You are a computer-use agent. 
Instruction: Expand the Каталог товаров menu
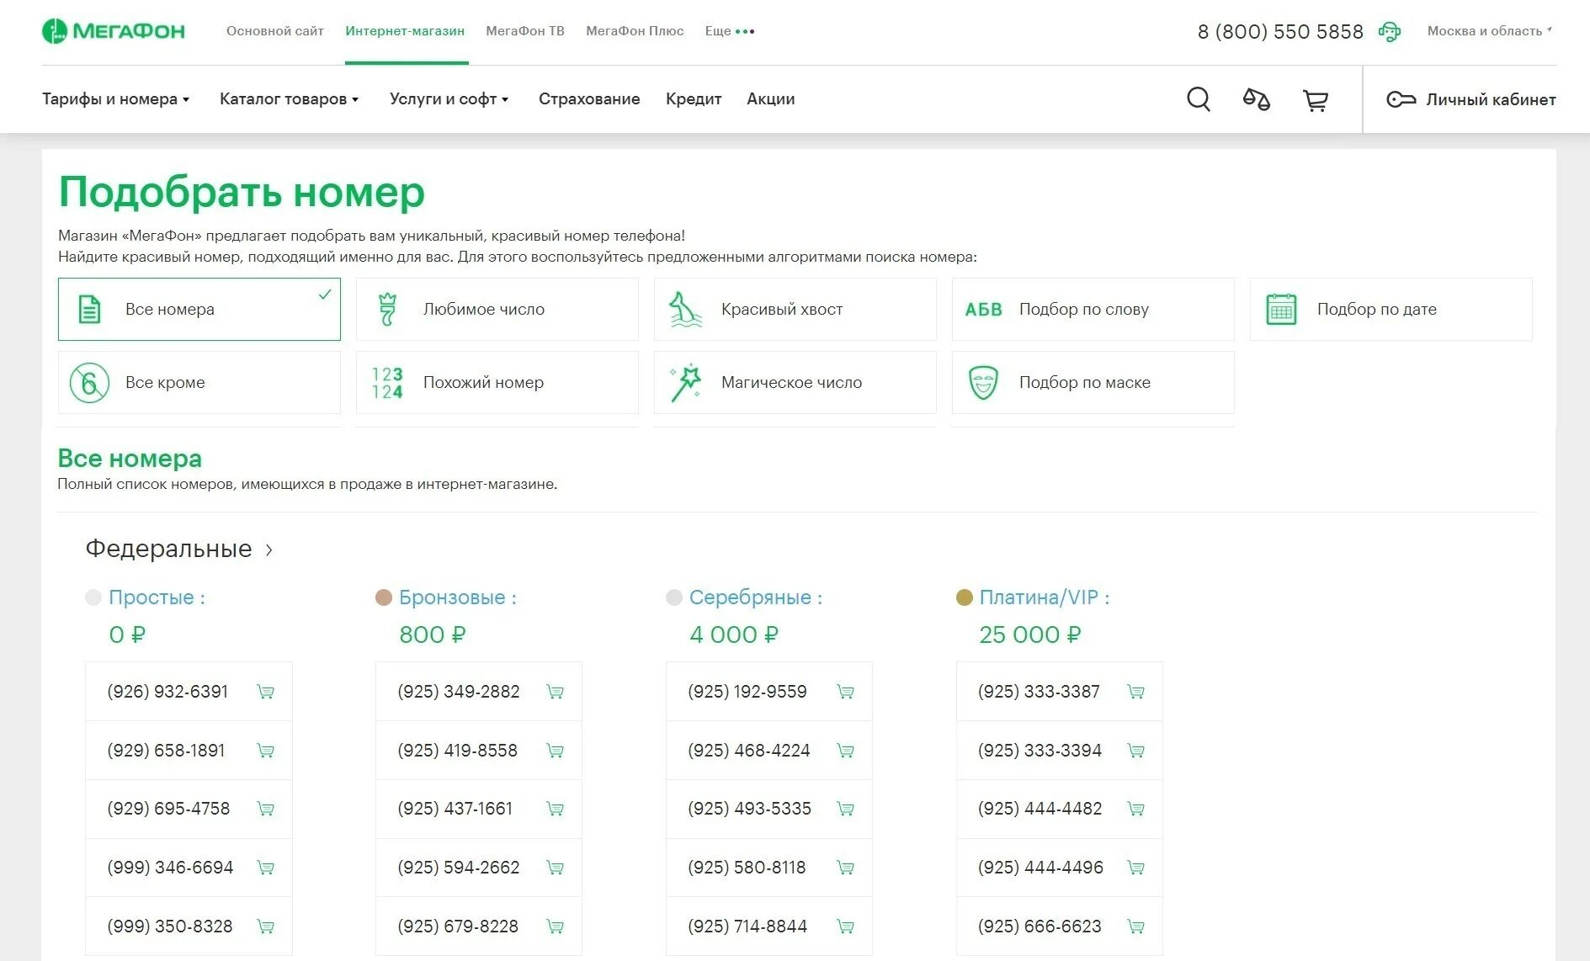pos(290,99)
